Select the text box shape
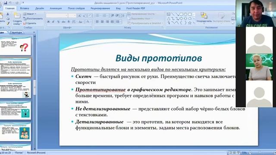276x155 pixels. click(169, 14)
